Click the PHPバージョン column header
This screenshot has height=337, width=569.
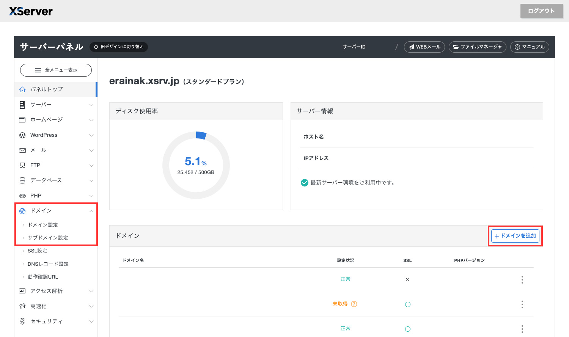pyautogui.click(x=469, y=260)
